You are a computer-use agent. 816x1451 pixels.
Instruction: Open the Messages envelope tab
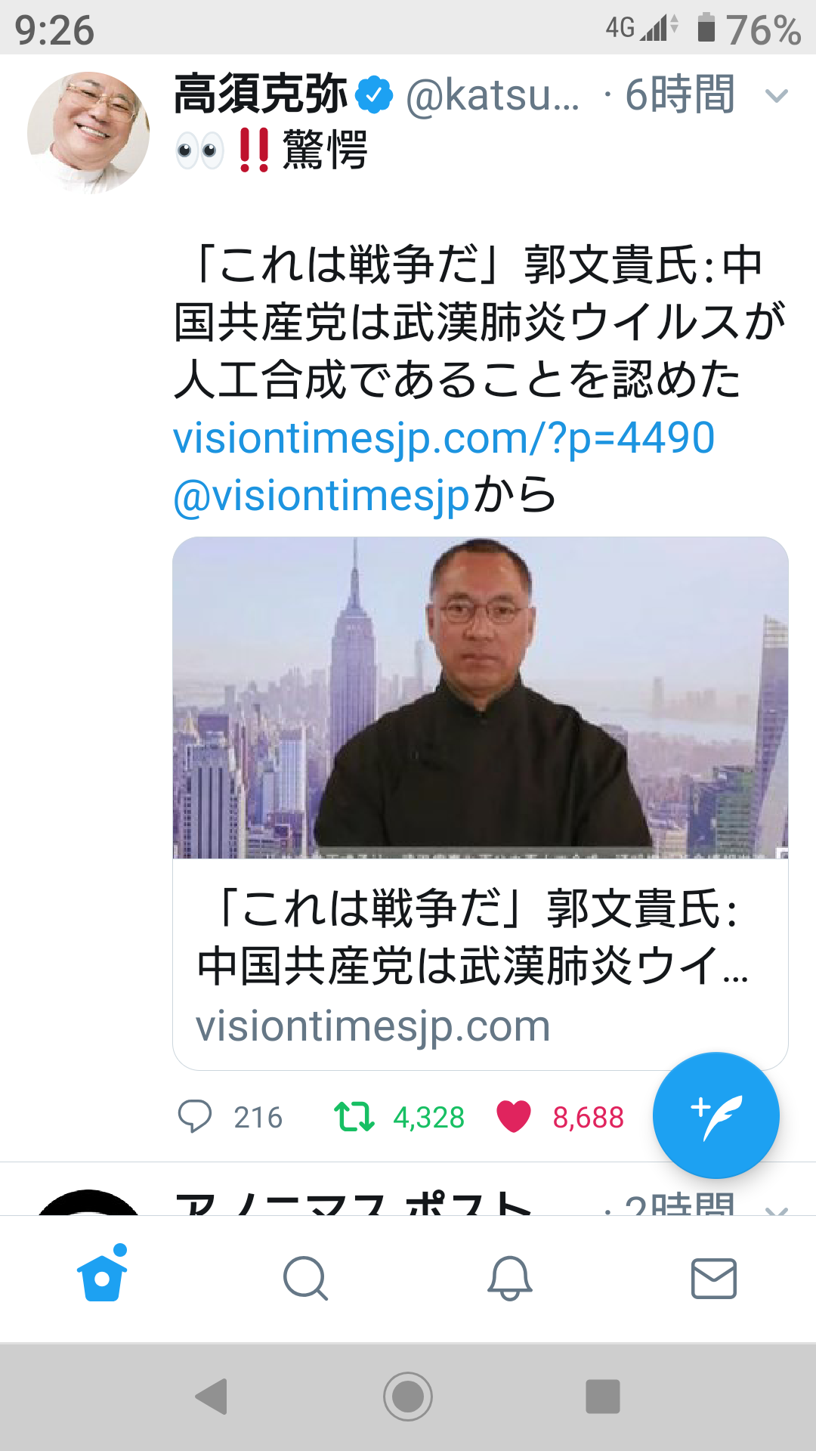point(714,1278)
